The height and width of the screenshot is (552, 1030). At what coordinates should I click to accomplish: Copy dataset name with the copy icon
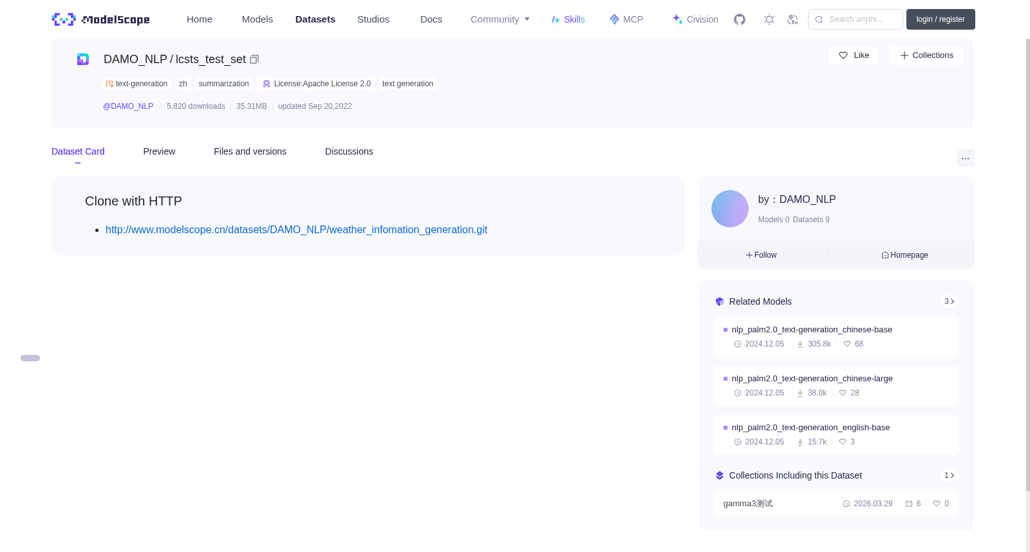[x=254, y=59]
